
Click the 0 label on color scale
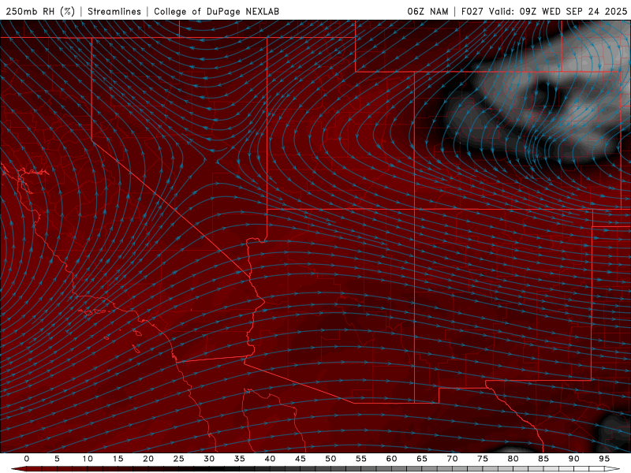click(27, 459)
